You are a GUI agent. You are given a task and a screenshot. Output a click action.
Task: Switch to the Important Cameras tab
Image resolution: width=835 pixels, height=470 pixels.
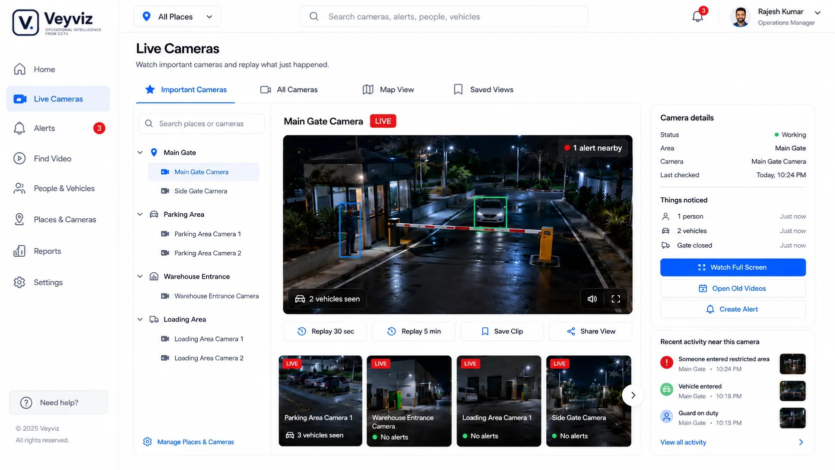point(185,89)
